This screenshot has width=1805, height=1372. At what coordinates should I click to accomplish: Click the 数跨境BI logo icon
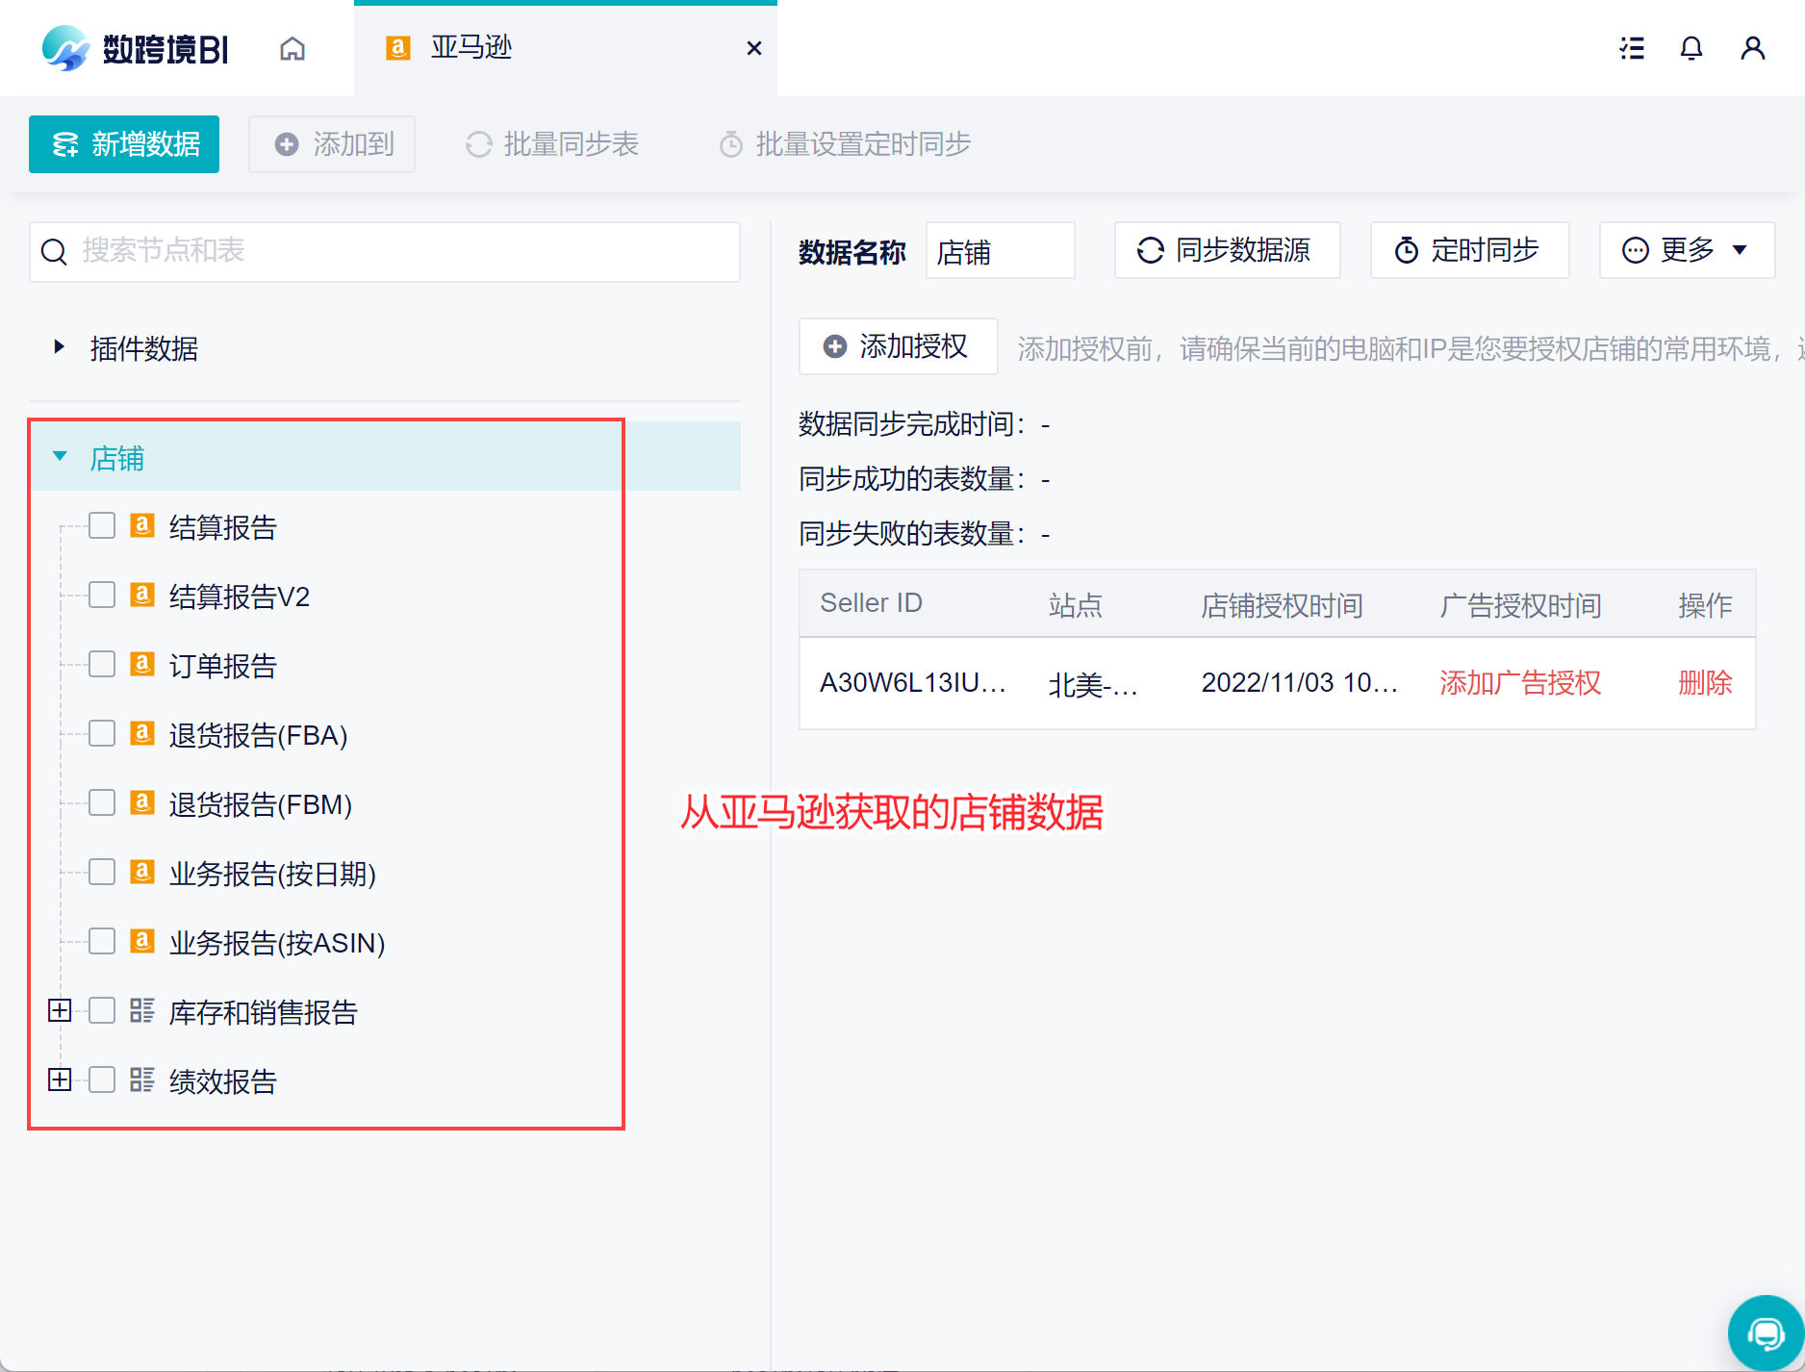pos(65,48)
